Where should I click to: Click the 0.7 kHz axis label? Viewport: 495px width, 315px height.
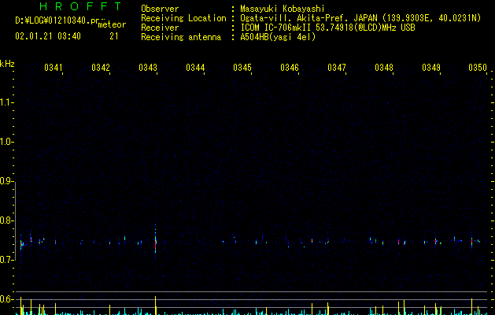tap(7, 260)
